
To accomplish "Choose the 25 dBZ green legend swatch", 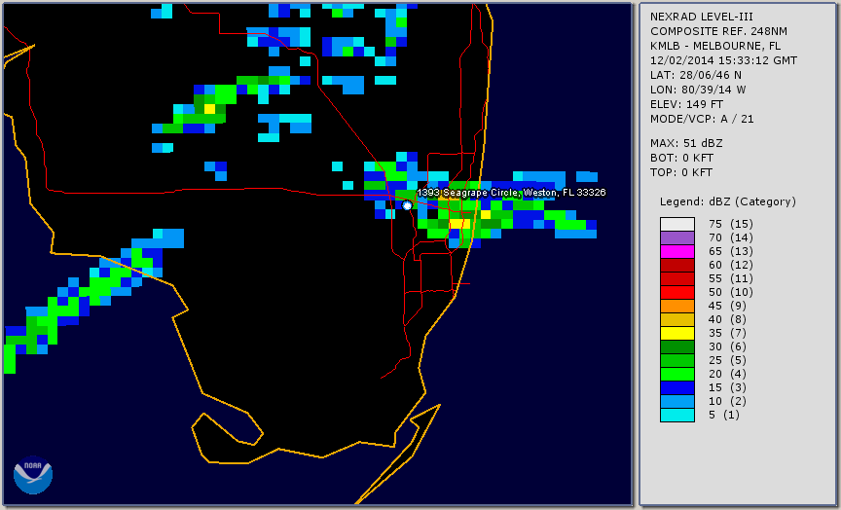I will point(677,361).
